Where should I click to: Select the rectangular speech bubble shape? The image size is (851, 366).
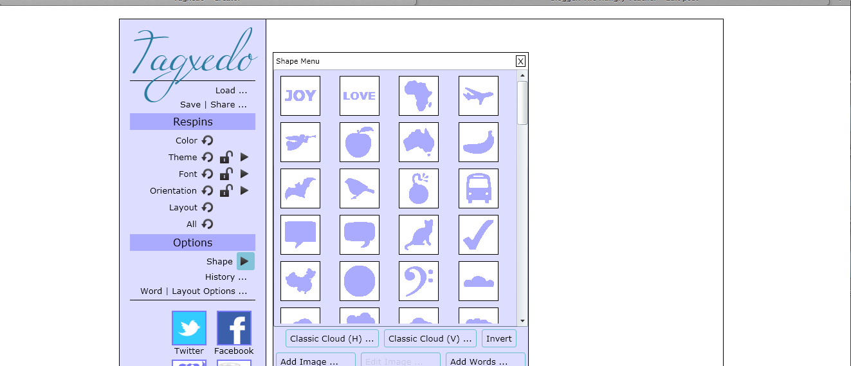tap(300, 235)
